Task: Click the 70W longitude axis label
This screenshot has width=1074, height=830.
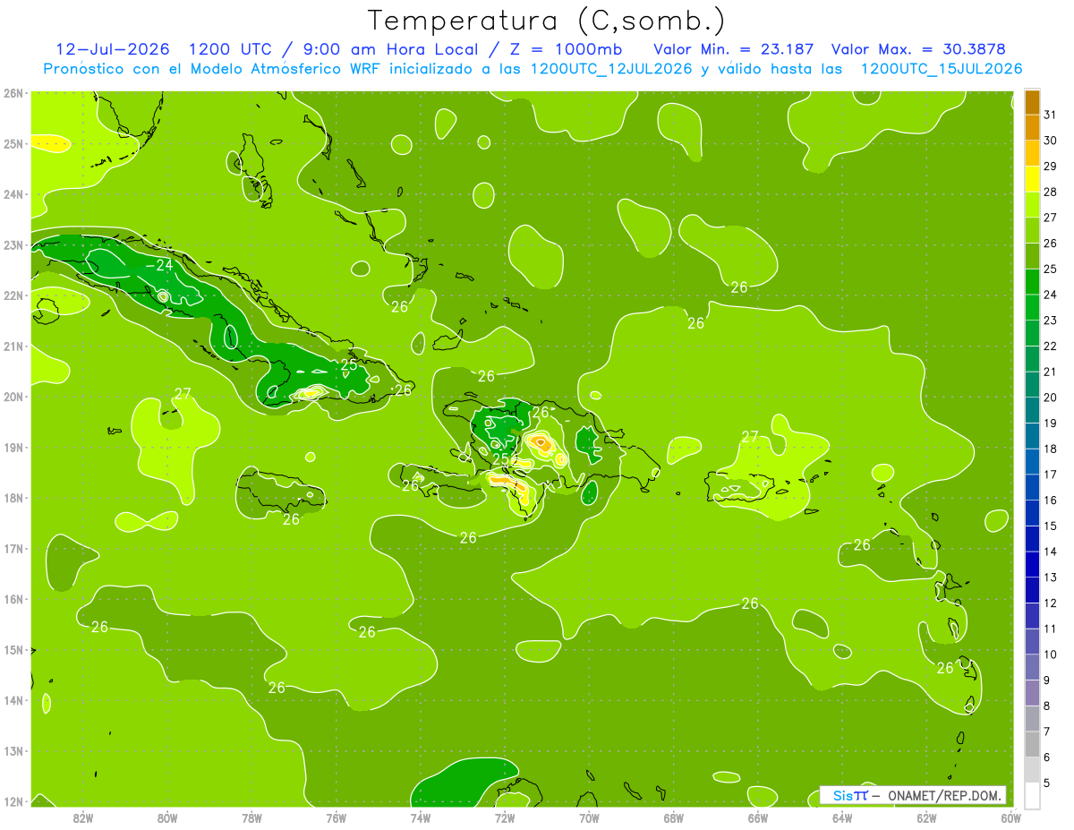Action: [589, 817]
